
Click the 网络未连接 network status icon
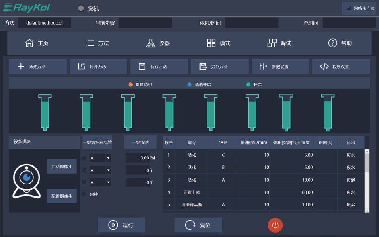(x=349, y=8)
